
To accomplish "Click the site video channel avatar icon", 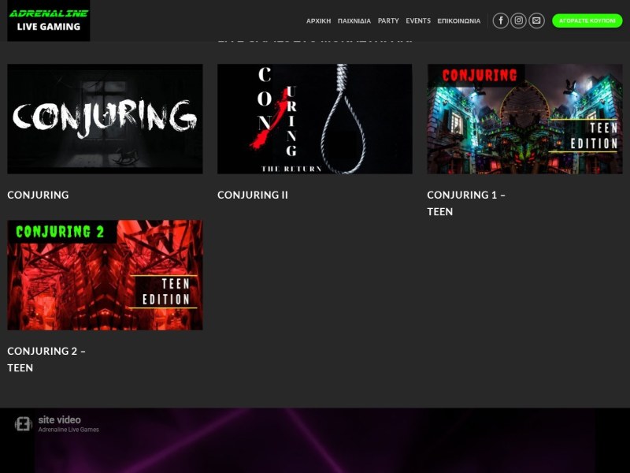I will pos(24,424).
